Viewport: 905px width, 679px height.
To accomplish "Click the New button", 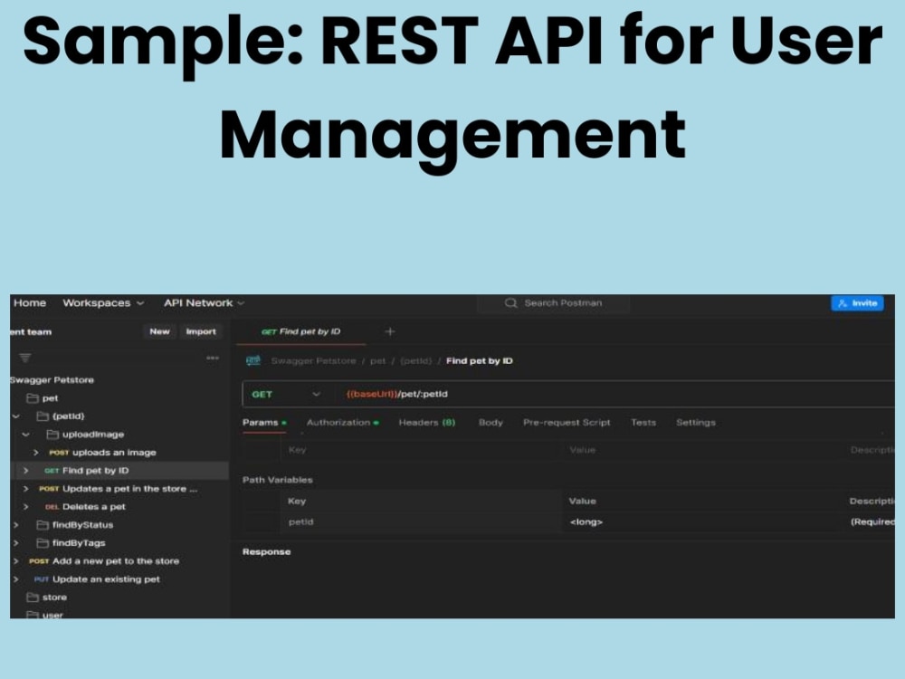I will (x=159, y=331).
